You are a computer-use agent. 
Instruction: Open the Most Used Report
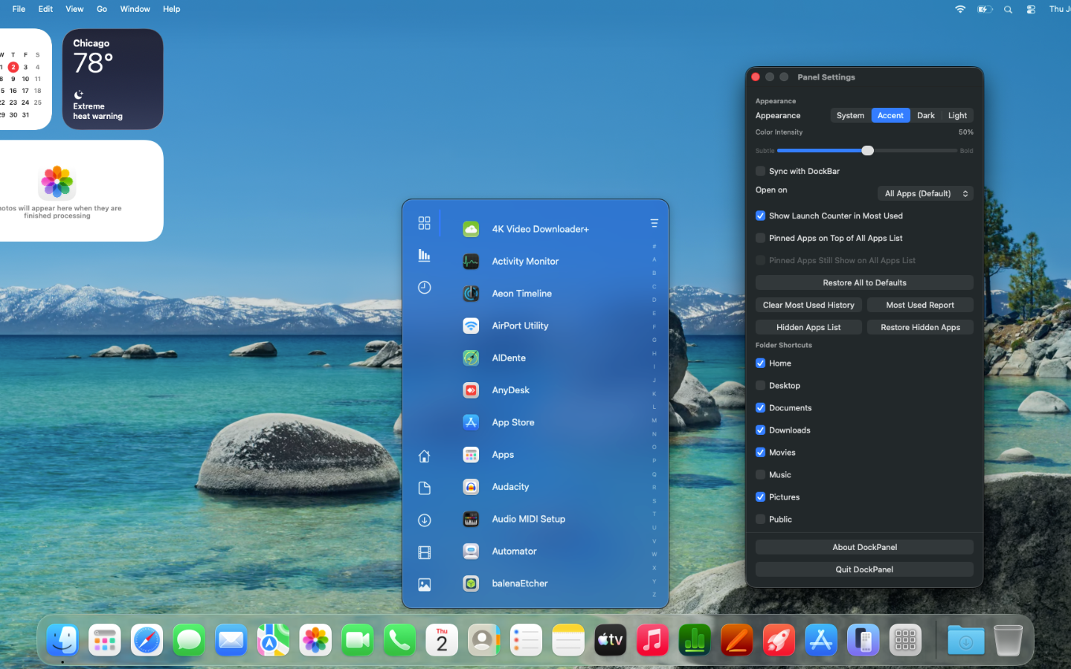[920, 305]
